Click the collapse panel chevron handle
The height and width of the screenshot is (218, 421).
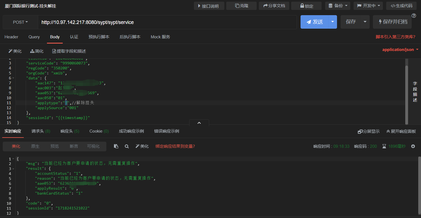pos(199,123)
